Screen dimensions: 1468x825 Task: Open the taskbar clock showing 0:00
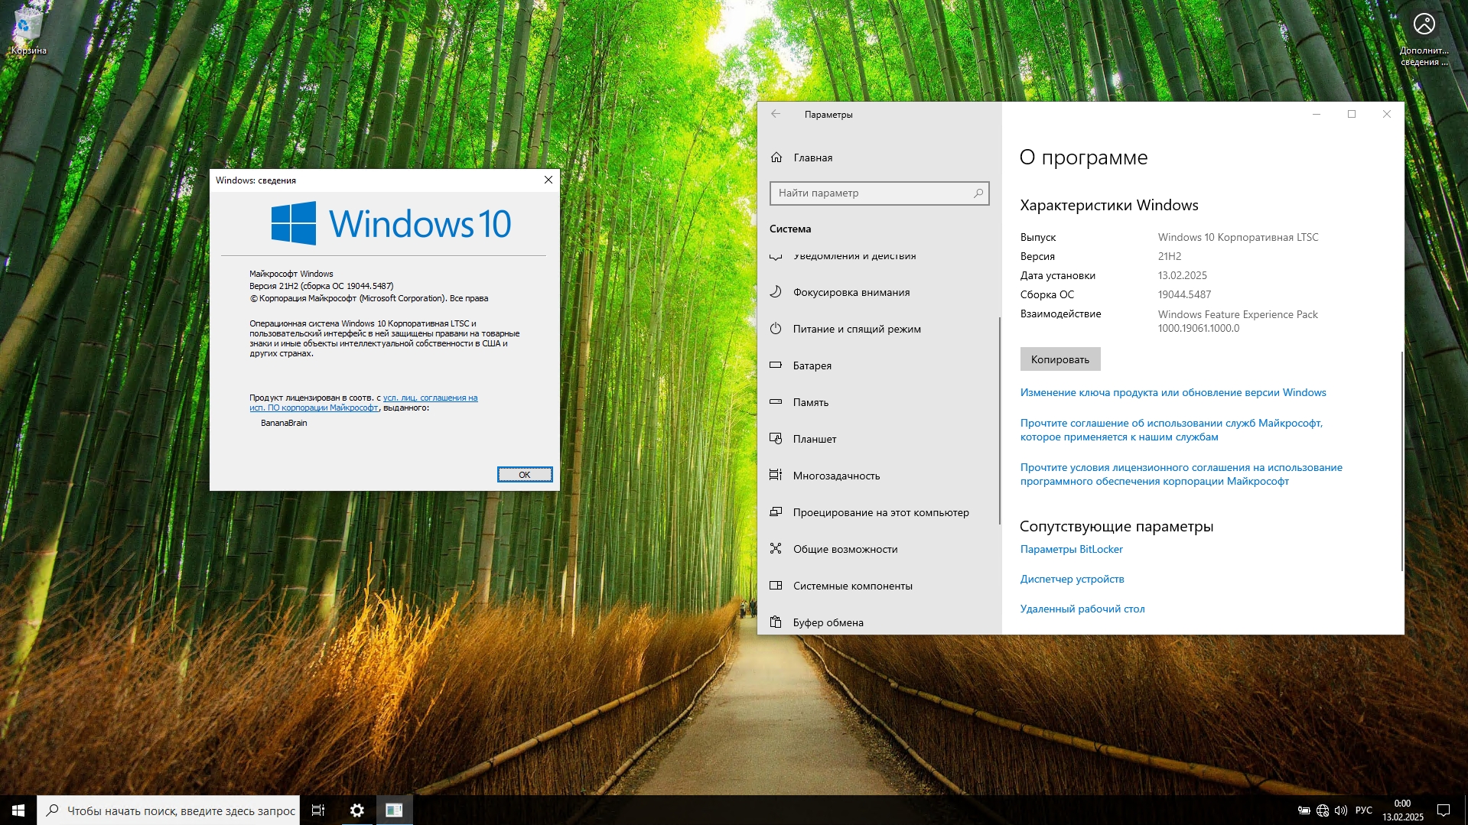coord(1402,810)
